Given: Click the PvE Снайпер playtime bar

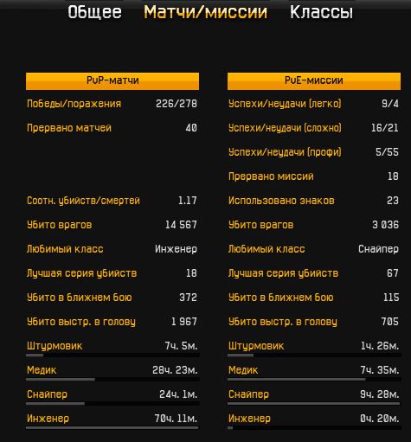Looking at the screenshot, I should [x=314, y=404].
